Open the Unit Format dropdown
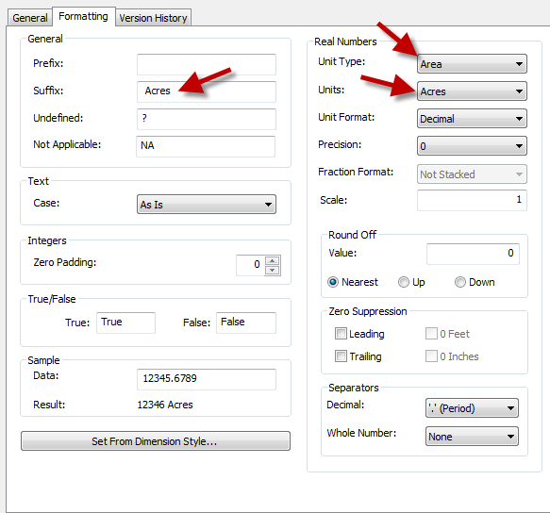 (472, 119)
